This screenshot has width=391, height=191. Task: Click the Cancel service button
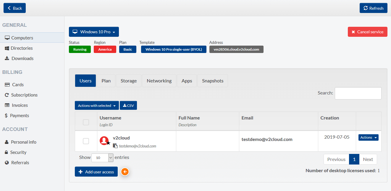click(x=367, y=32)
